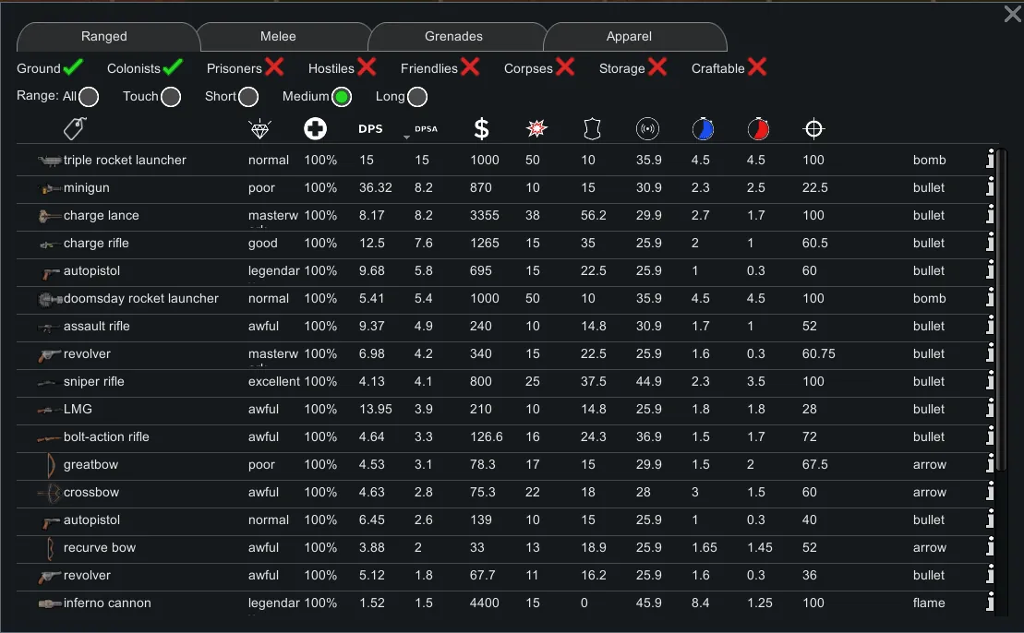The width and height of the screenshot is (1024, 633).
Task: Click the DPSA sort arrow header
Action: tap(423, 130)
